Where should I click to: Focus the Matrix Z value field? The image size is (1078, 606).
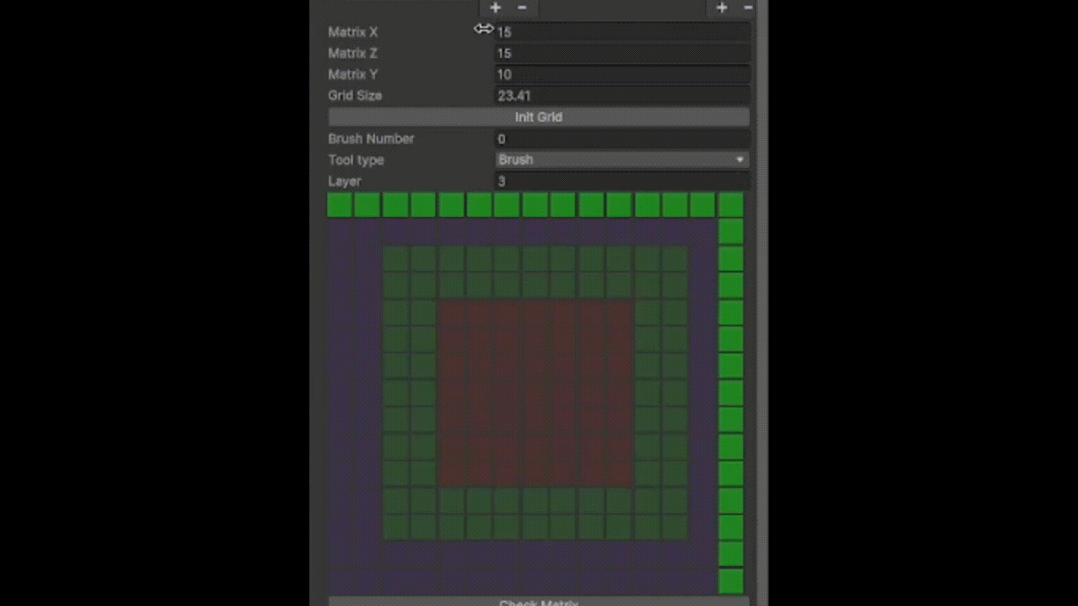[x=622, y=53]
